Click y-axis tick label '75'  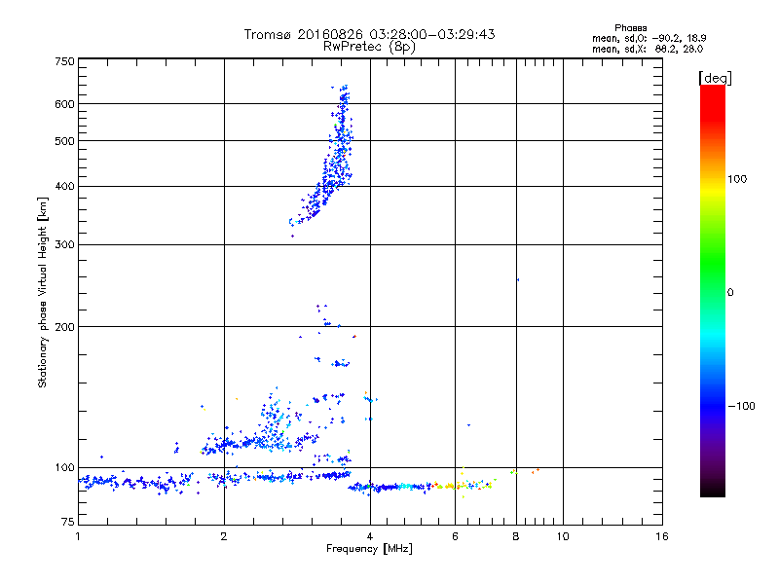point(68,522)
